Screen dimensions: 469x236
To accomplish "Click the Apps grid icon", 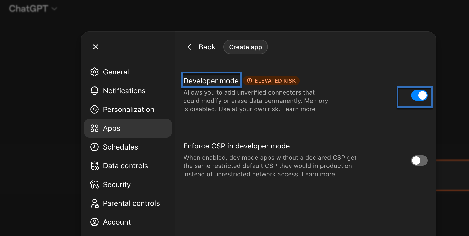I will (95, 128).
